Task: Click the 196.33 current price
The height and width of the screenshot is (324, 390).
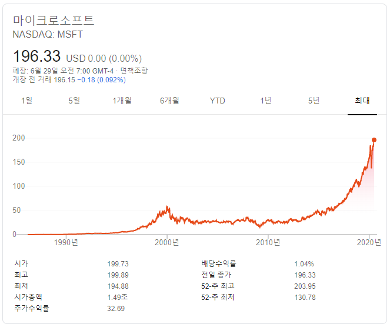Action: [x=37, y=56]
